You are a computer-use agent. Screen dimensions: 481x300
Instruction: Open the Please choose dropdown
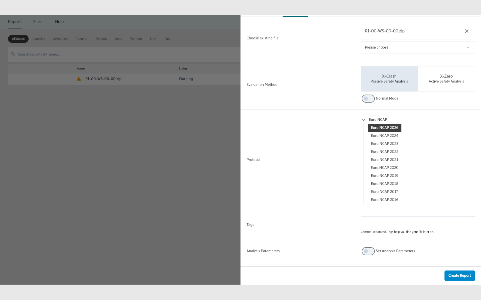418,47
